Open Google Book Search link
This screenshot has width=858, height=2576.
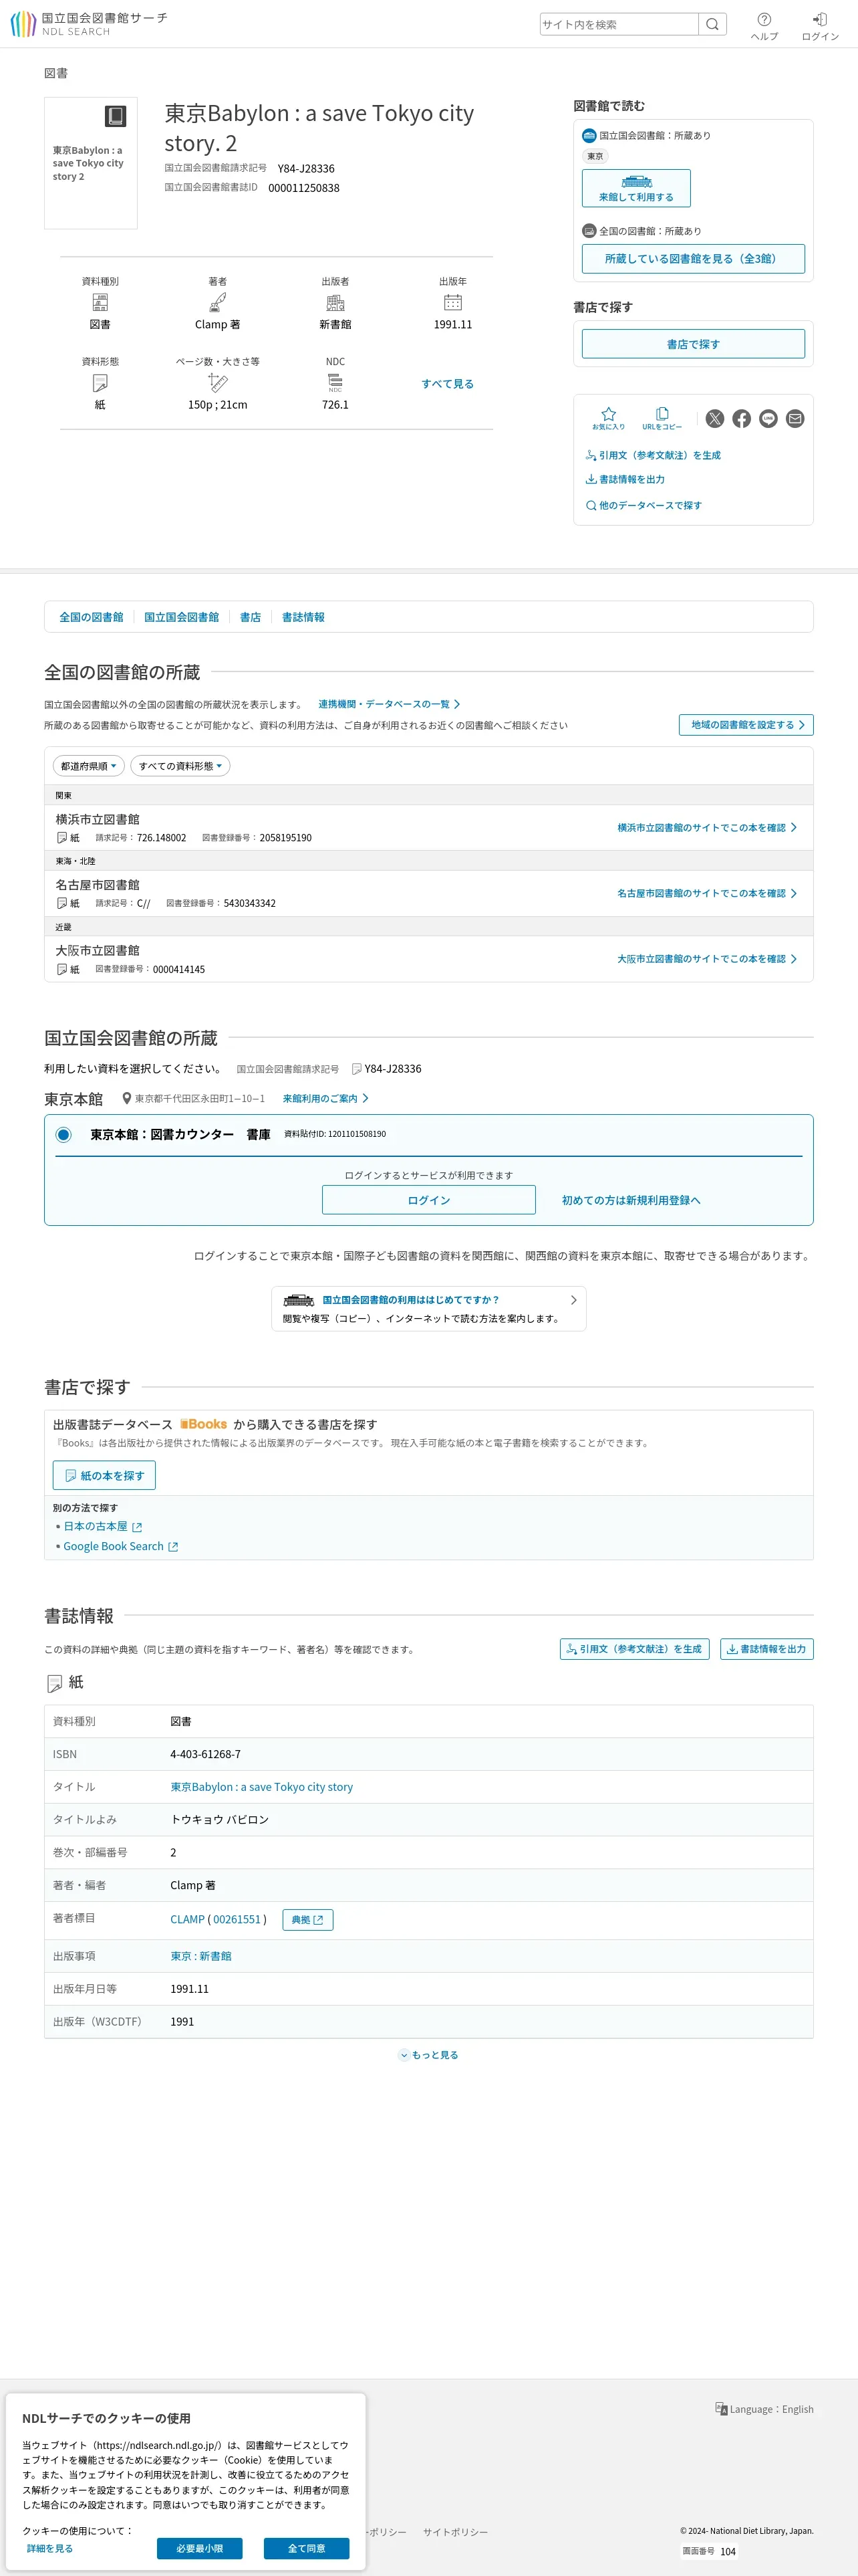(x=121, y=1546)
